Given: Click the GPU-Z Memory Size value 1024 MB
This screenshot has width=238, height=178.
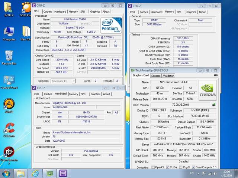Looking at the screenshot, I should [x=161, y=139].
